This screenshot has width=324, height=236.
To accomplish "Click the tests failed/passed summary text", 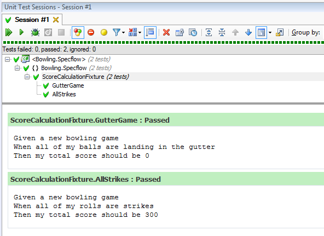I will (49, 49).
